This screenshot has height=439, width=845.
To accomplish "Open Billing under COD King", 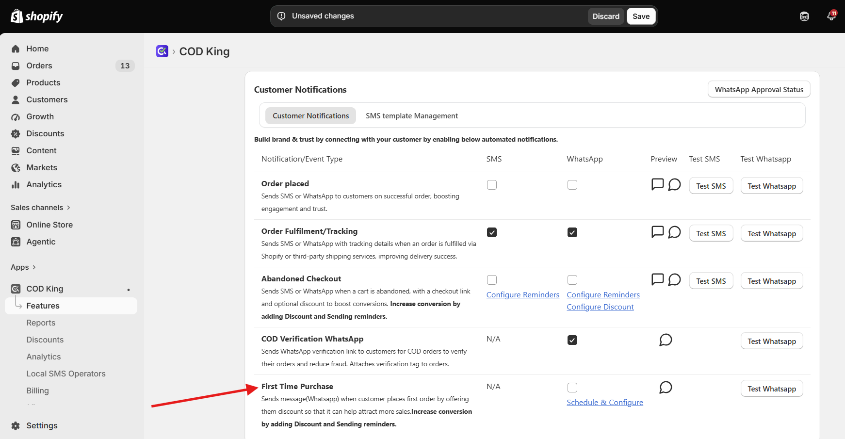I will pos(38,390).
